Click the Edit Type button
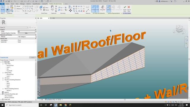 coord(33,27)
